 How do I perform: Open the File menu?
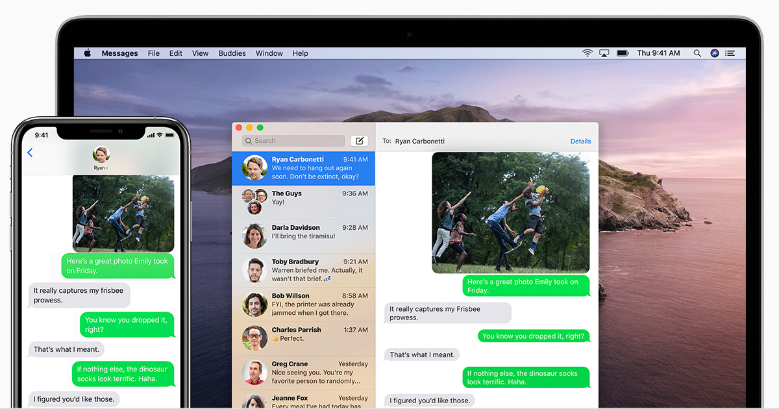153,53
